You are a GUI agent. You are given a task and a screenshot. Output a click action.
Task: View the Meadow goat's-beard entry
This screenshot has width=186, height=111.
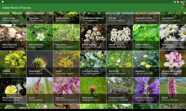(x=173, y=64)
